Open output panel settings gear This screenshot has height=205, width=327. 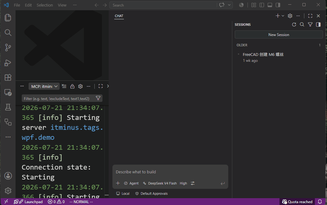tap(80, 86)
